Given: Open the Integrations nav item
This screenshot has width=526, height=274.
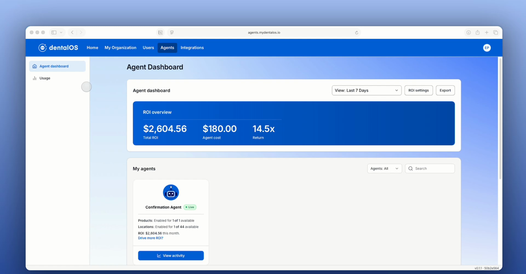Looking at the screenshot, I should pyautogui.click(x=192, y=48).
